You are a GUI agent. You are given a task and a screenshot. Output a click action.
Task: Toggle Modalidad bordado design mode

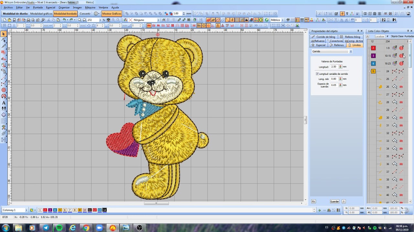click(x=65, y=14)
